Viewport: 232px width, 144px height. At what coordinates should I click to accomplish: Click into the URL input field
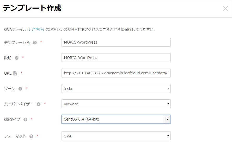[x=116, y=73]
